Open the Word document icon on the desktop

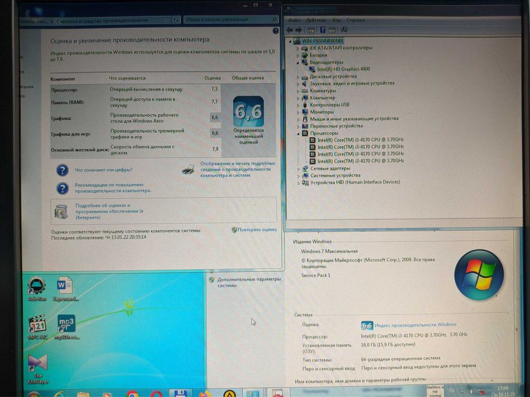click(x=65, y=289)
